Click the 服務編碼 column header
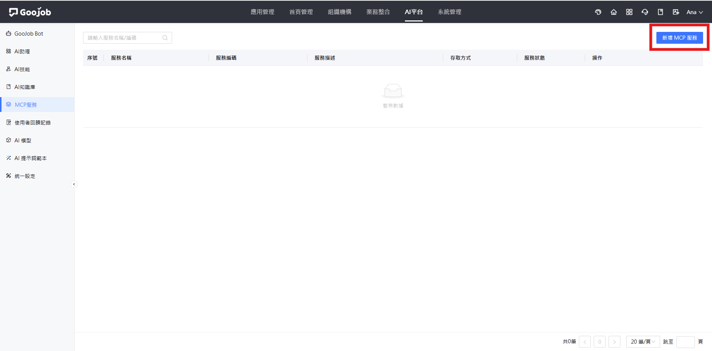The image size is (712, 351). pyautogui.click(x=226, y=58)
